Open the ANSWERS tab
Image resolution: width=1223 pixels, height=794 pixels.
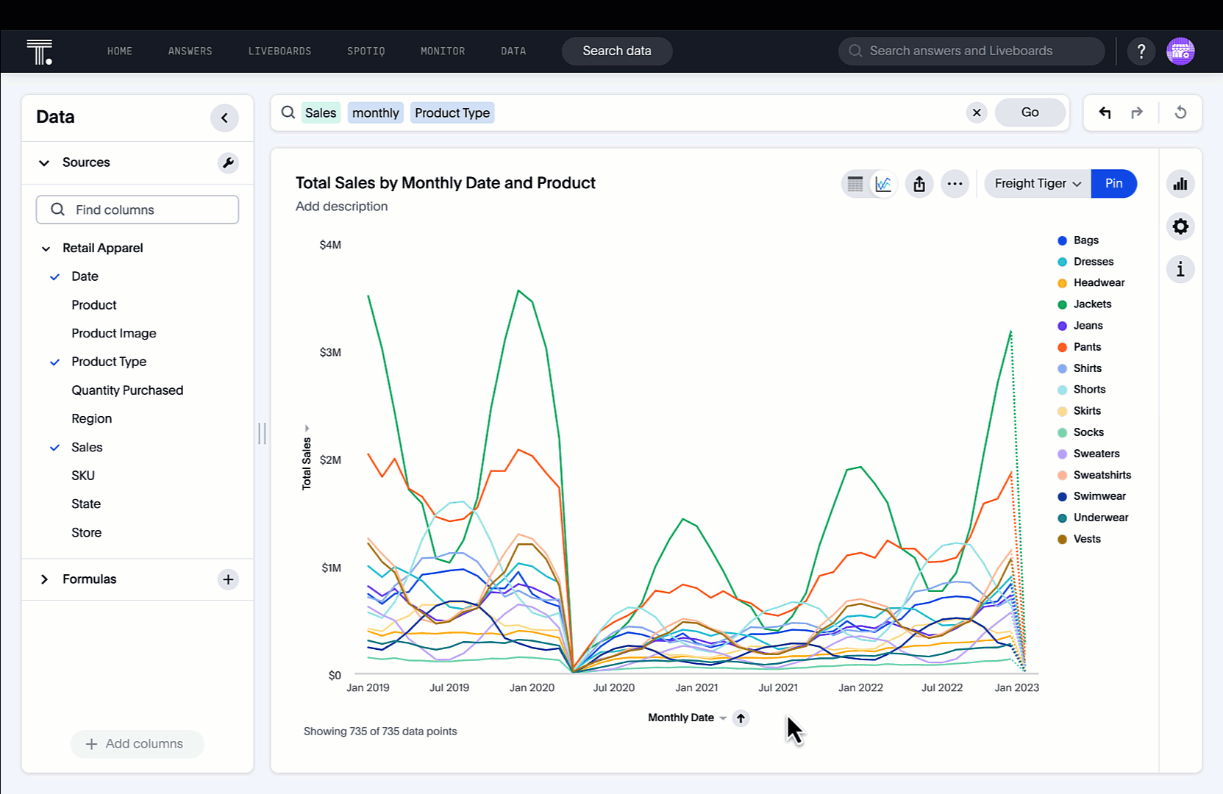190,51
